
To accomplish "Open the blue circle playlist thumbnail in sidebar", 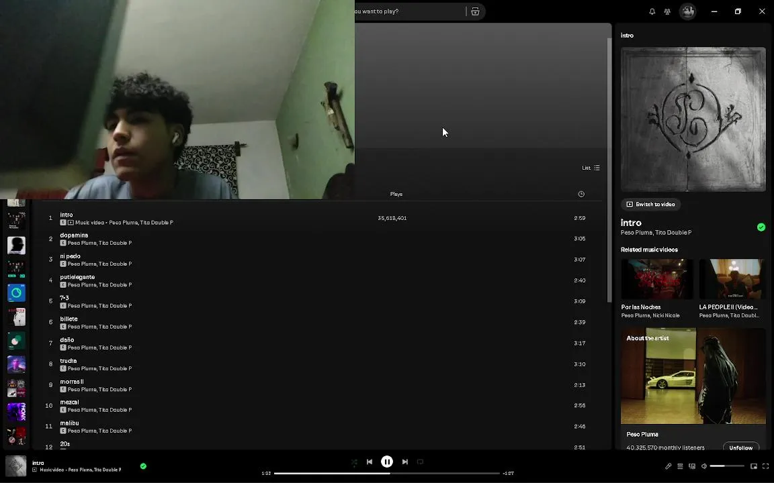I will tap(16, 292).
